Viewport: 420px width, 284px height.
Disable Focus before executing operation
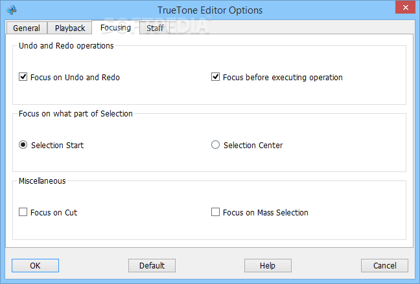coord(215,77)
